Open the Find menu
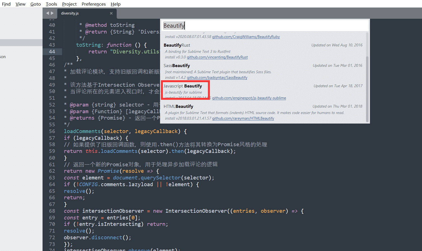Image resolution: width=422 pixels, height=251 pixels. [x=6, y=4]
